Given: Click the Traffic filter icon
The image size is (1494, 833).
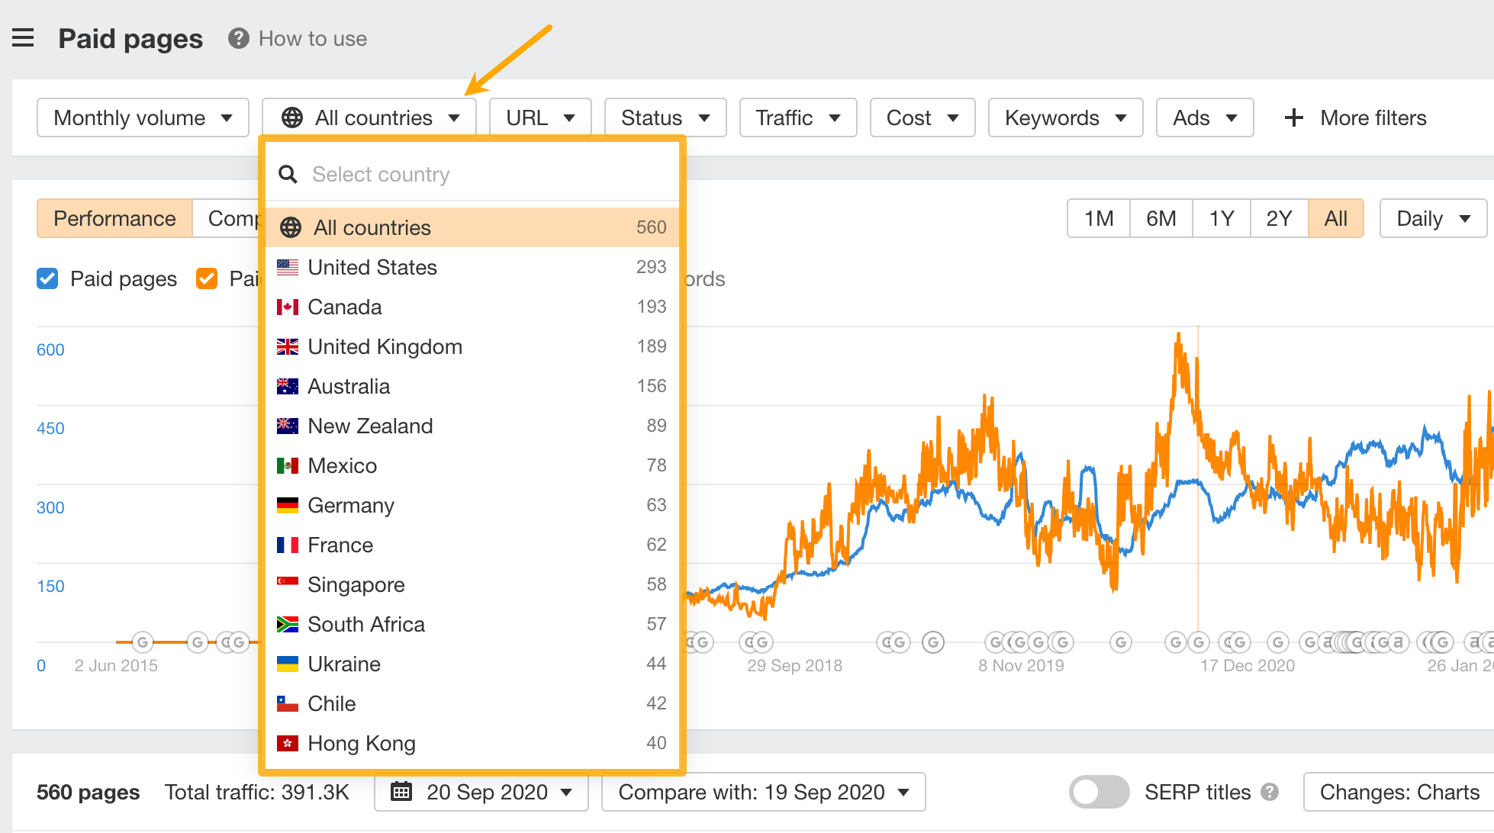Looking at the screenshot, I should tap(795, 117).
